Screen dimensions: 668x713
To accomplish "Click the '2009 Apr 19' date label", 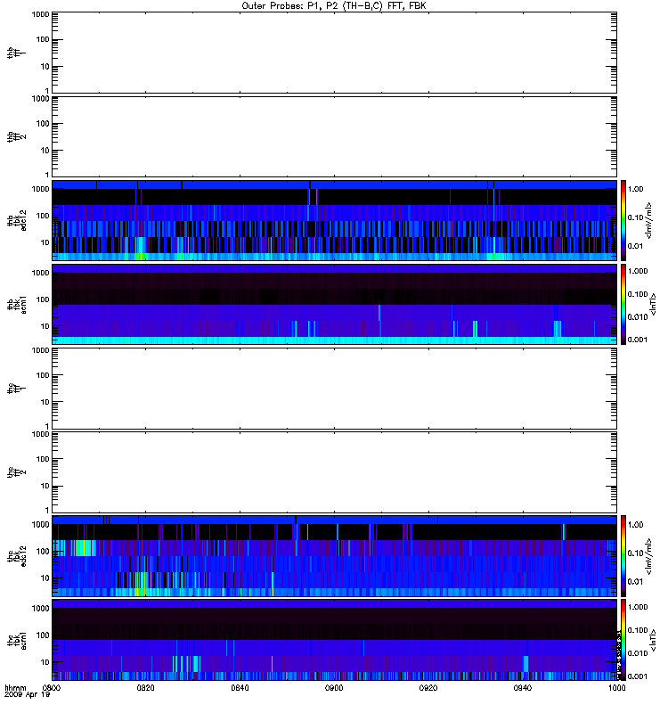I will point(28,694).
